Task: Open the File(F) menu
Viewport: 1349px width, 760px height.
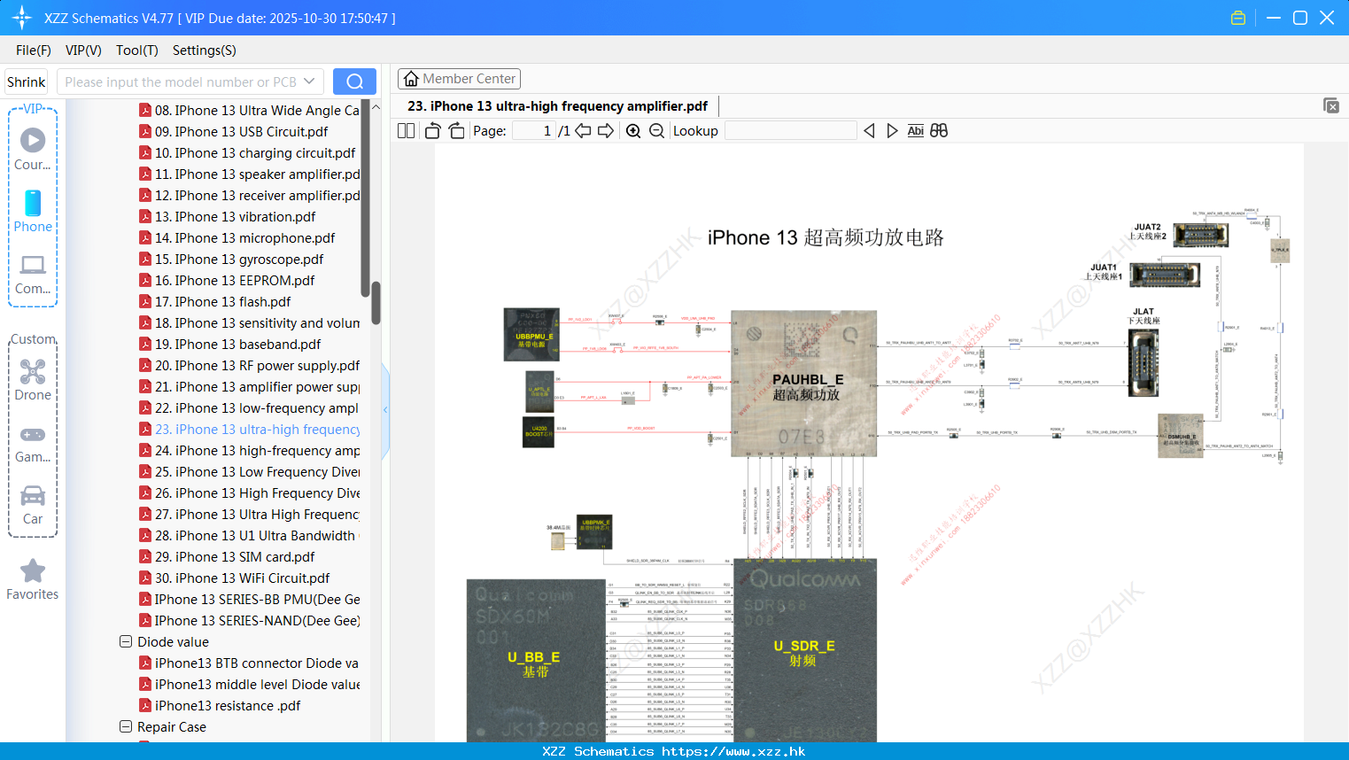Action: coord(34,50)
